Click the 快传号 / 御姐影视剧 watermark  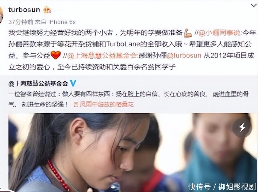pos(222,187)
